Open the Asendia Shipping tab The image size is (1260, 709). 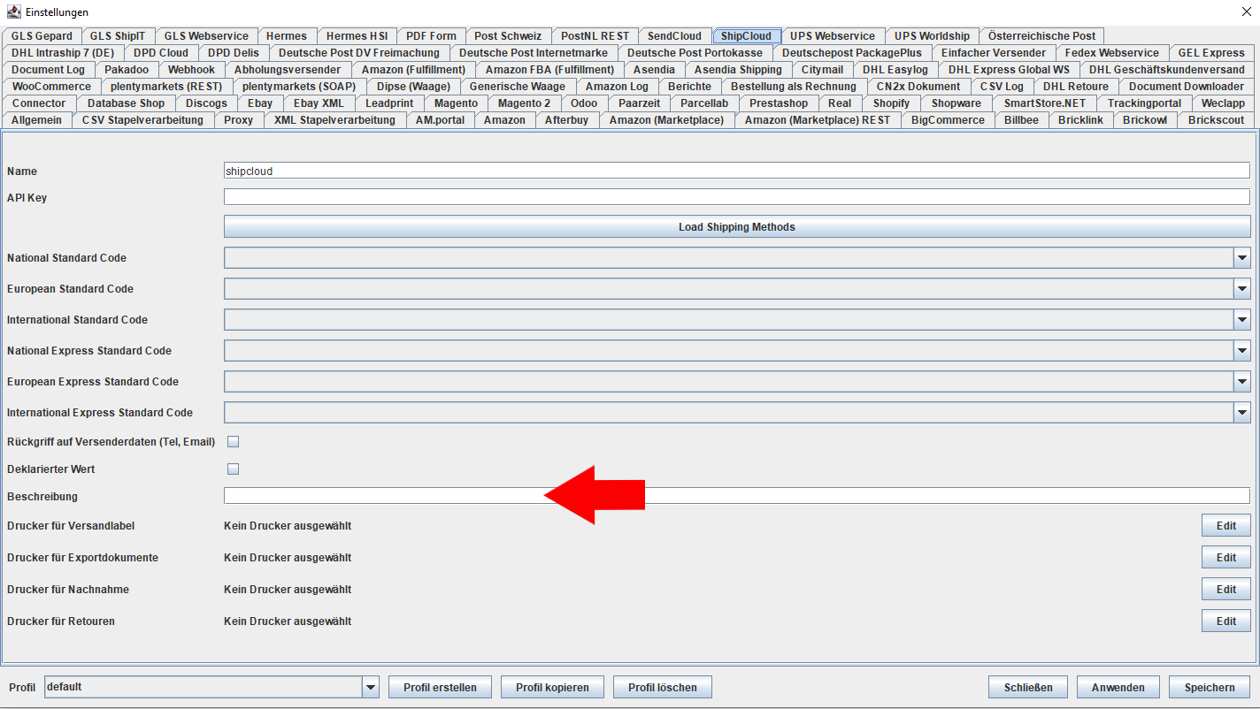pos(738,70)
